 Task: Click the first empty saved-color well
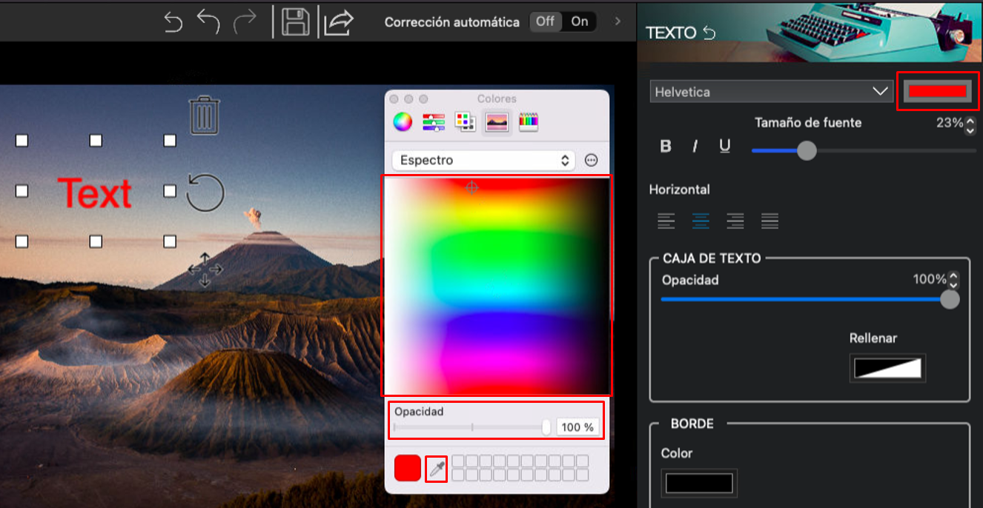[x=458, y=461]
